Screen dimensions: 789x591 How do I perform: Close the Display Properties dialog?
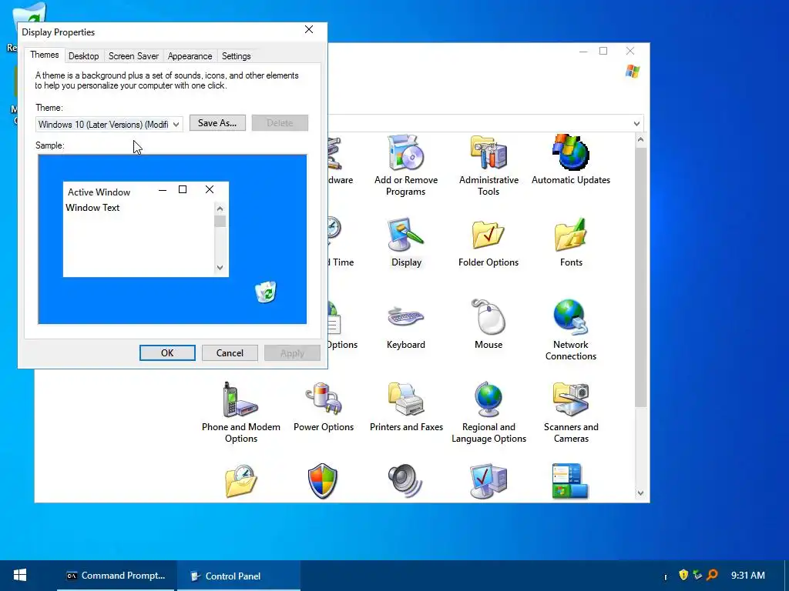point(309,30)
